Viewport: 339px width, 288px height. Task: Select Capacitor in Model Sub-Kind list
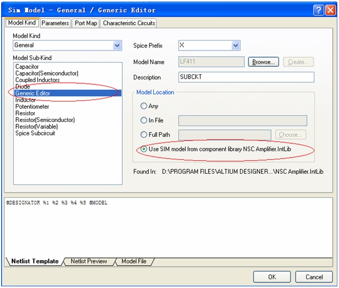pyautogui.click(x=27, y=67)
